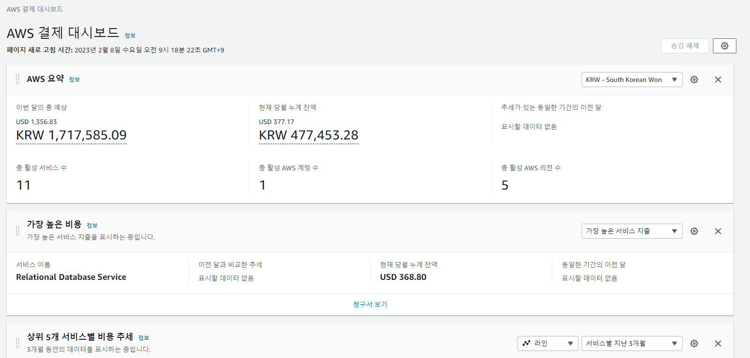Screen dimensions: 750x358
Task: Click the 총 활성 AWS 계정 수 label
Action: point(289,168)
